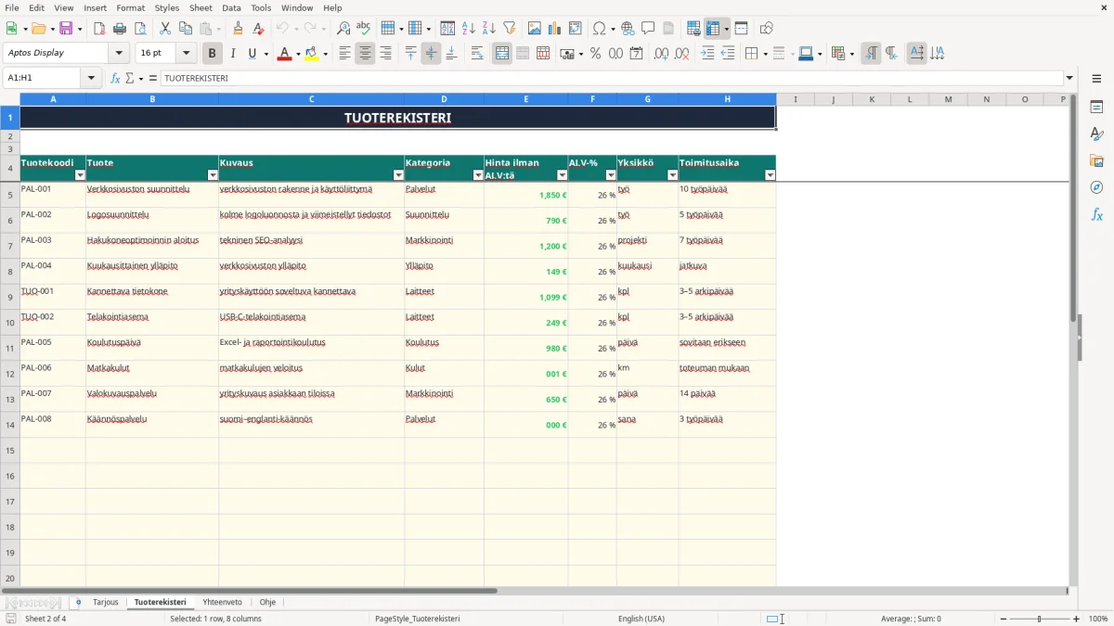
Task: Select row 9 header
Action: tap(10, 297)
